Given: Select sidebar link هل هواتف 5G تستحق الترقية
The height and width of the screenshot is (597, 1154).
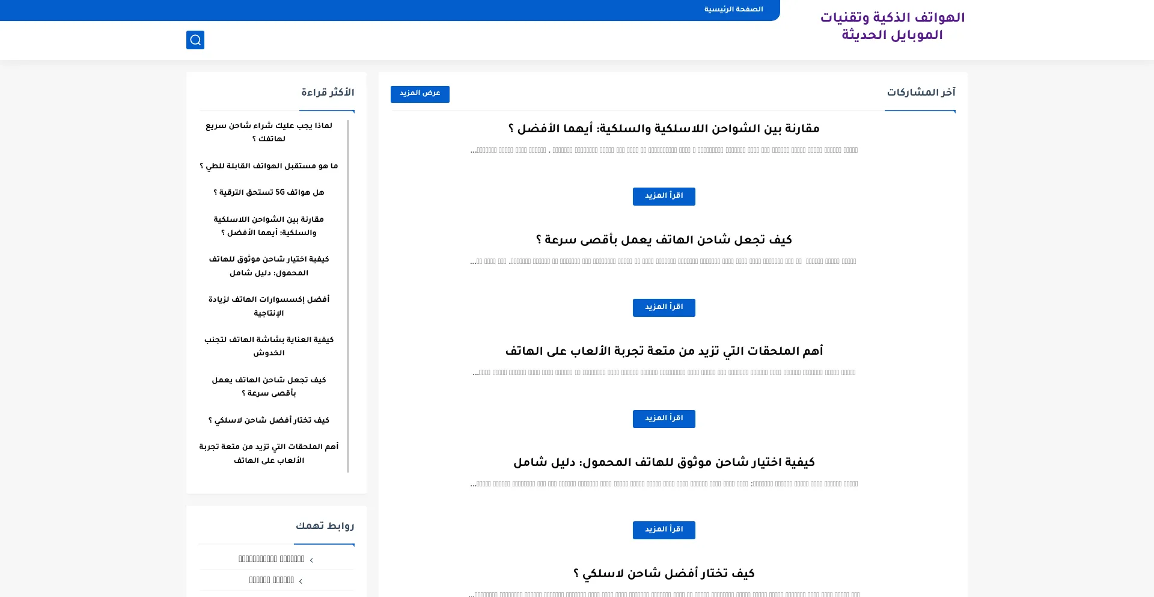Looking at the screenshot, I should tap(269, 193).
